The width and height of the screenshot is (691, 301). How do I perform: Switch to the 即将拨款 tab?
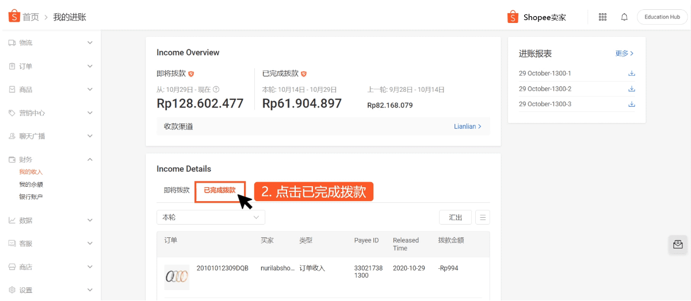click(177, 190)
